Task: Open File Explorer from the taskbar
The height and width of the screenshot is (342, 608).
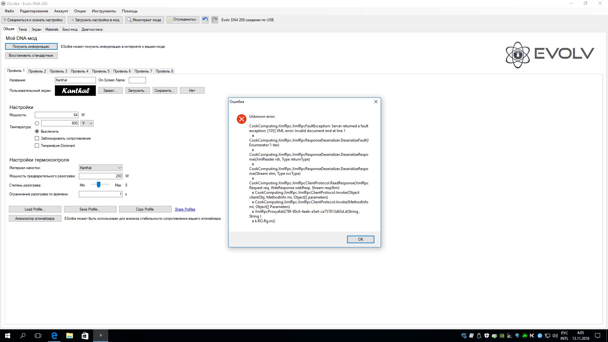Action: click(69, 336)
